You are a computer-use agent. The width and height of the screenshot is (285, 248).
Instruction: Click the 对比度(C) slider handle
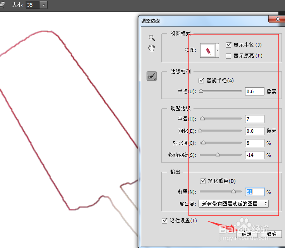pyautogui.click(x=203, y=143)
